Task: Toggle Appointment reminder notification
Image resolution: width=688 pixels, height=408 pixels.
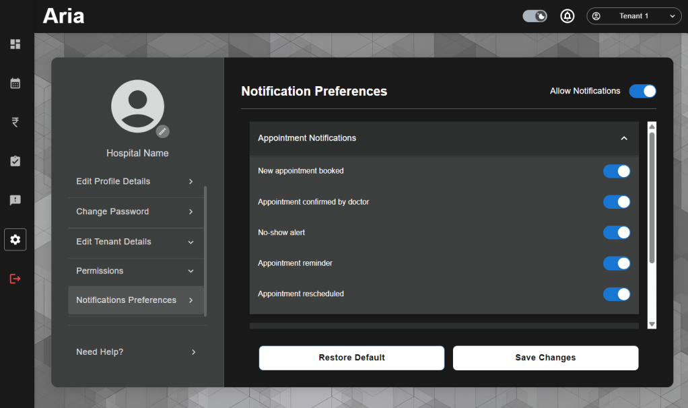Action: pos(617,263)
